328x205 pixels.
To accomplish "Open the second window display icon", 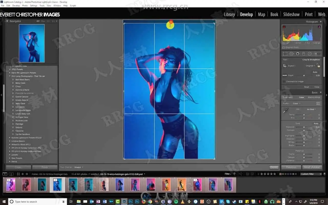I will [11, 174].
